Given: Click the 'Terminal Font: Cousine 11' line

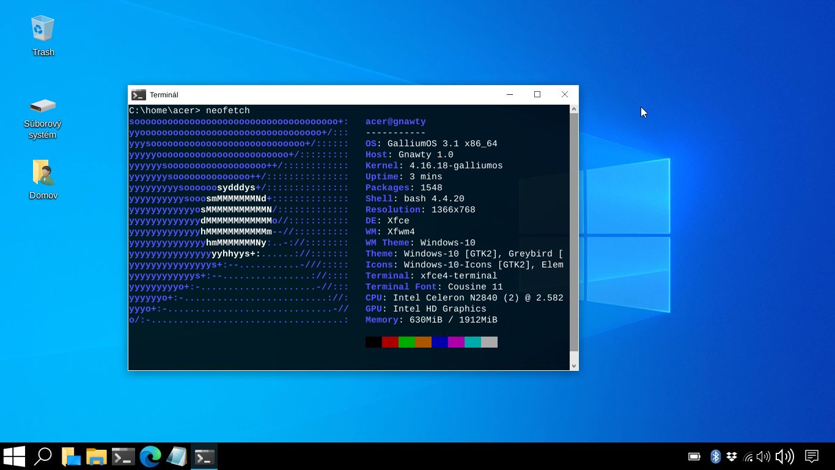Looking at the screenshot, I should 434,287.
